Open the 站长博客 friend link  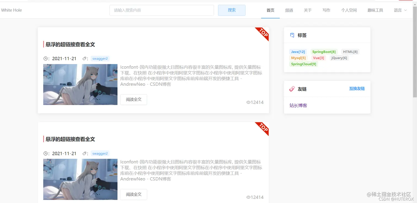298,105
